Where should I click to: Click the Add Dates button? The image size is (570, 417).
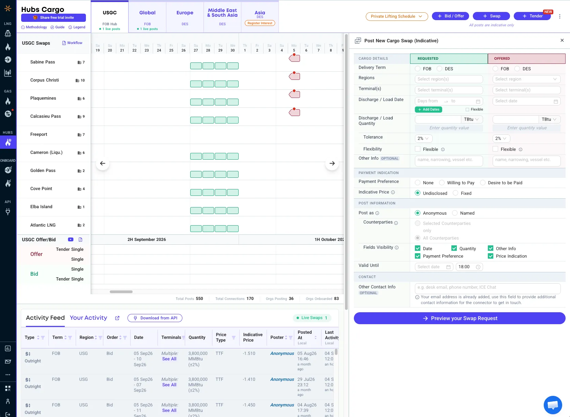coord(429,110)
